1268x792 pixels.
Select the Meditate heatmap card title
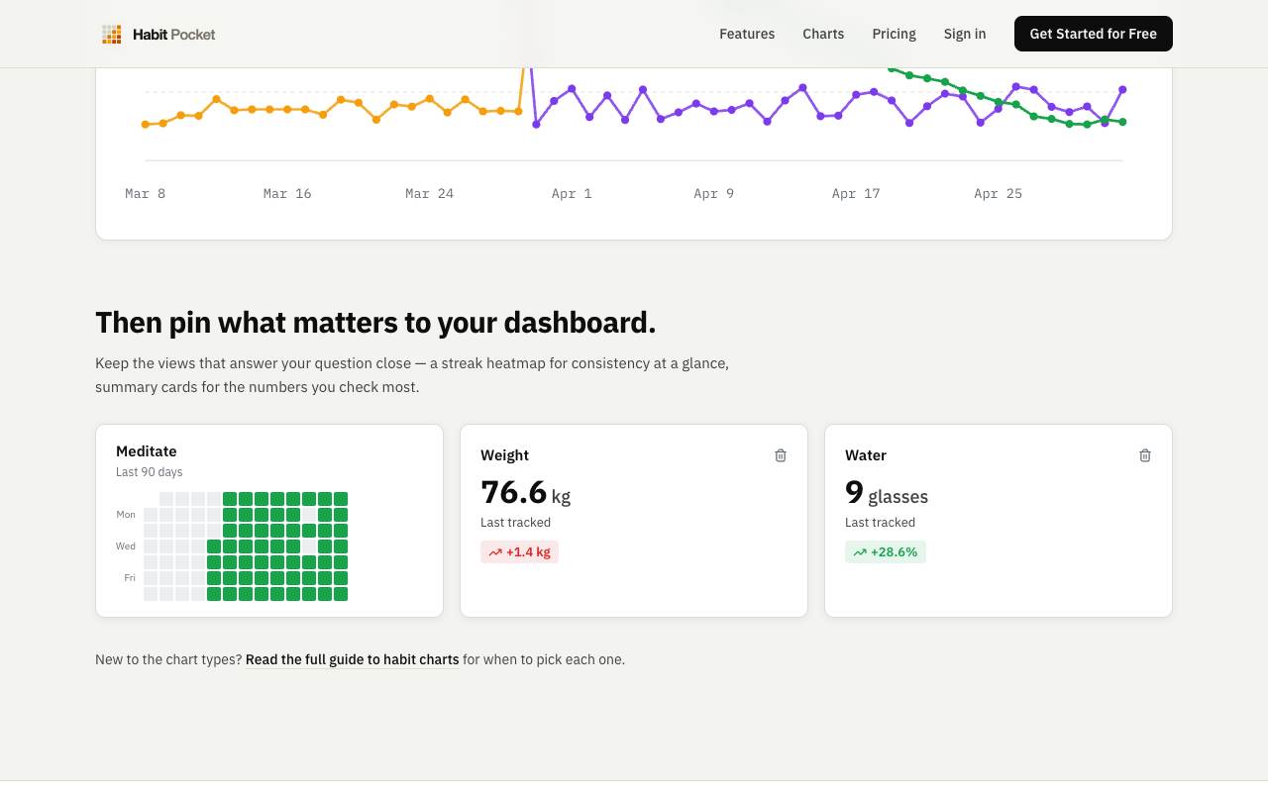147,451
